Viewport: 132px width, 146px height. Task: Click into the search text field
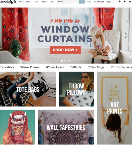[x=68, y=2]
